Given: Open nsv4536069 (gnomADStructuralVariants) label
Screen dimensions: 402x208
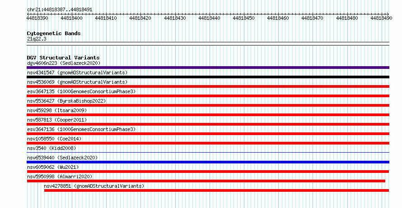Looking at the screenshot, I should [x=77, y=82].
